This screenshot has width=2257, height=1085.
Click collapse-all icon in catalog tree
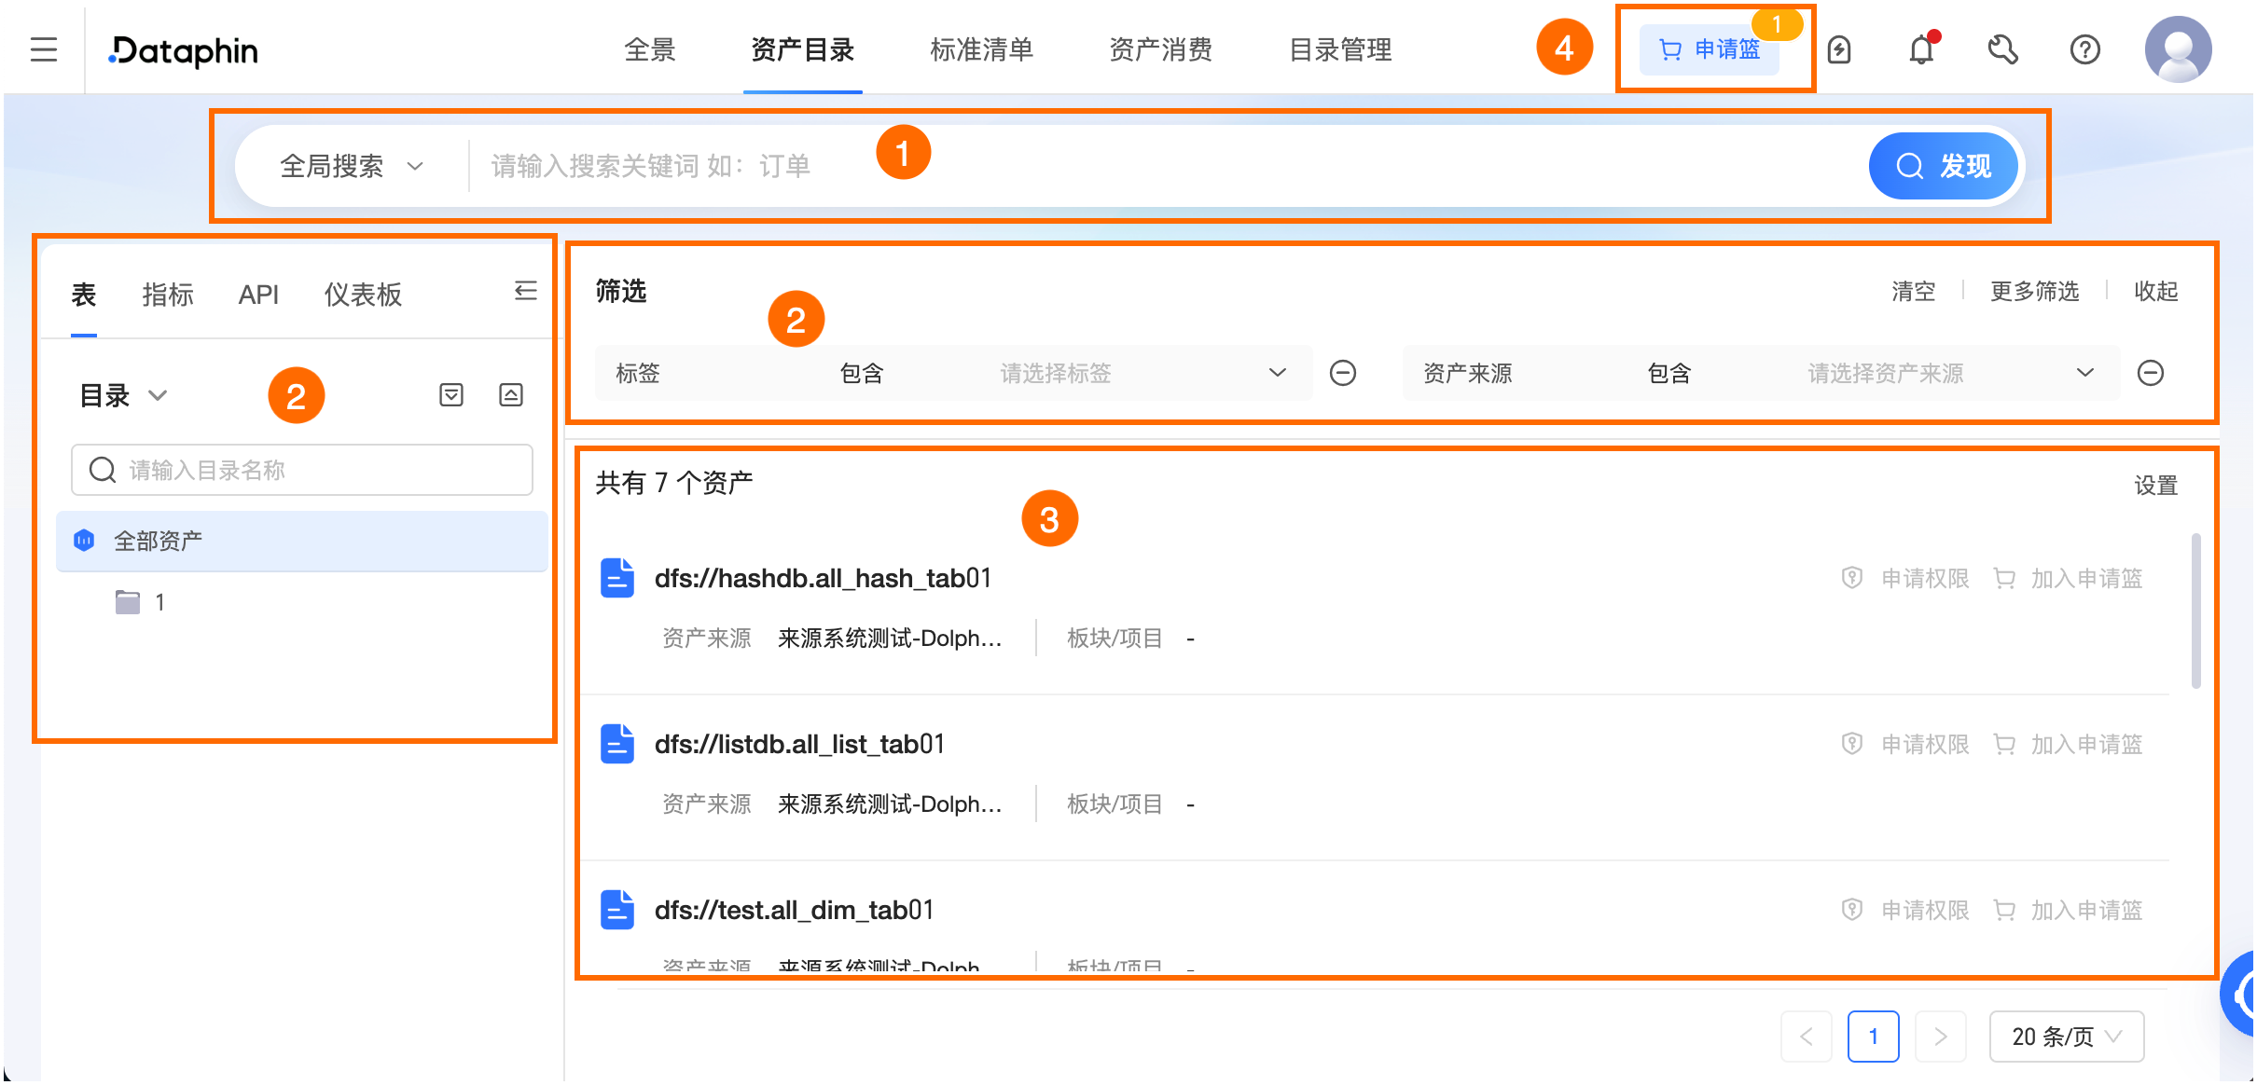(x=511, y=395)
